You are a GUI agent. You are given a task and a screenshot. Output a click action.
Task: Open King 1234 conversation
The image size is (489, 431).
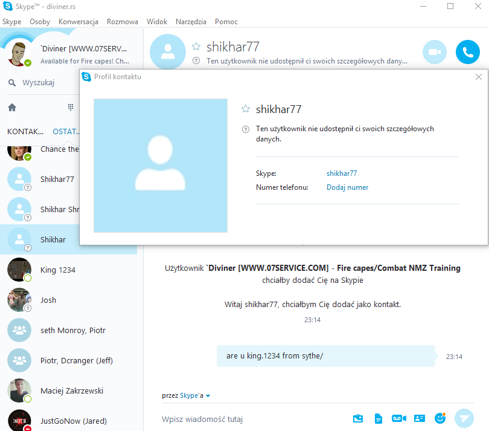pos(69,270)
